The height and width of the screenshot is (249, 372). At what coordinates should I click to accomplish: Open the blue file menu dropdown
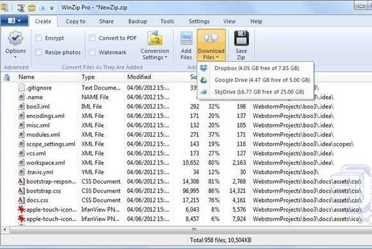click(x=14, y=21)
